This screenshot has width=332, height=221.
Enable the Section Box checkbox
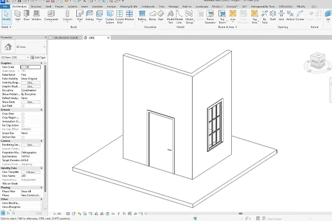click(x=23, y=137)
